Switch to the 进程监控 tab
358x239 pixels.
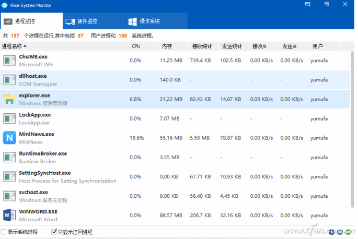point(31,21)
